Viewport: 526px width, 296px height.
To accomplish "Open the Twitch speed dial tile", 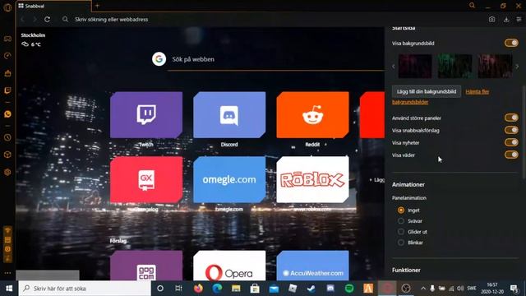I will 146,115.
